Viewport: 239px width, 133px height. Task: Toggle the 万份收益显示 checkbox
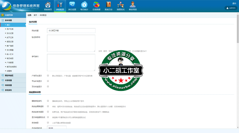pos(48,86)
